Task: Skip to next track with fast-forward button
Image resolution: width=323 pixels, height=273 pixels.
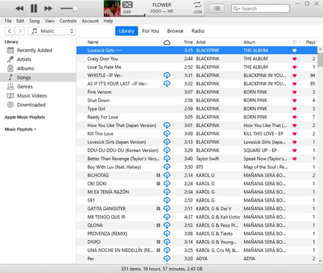Action: 48,9
